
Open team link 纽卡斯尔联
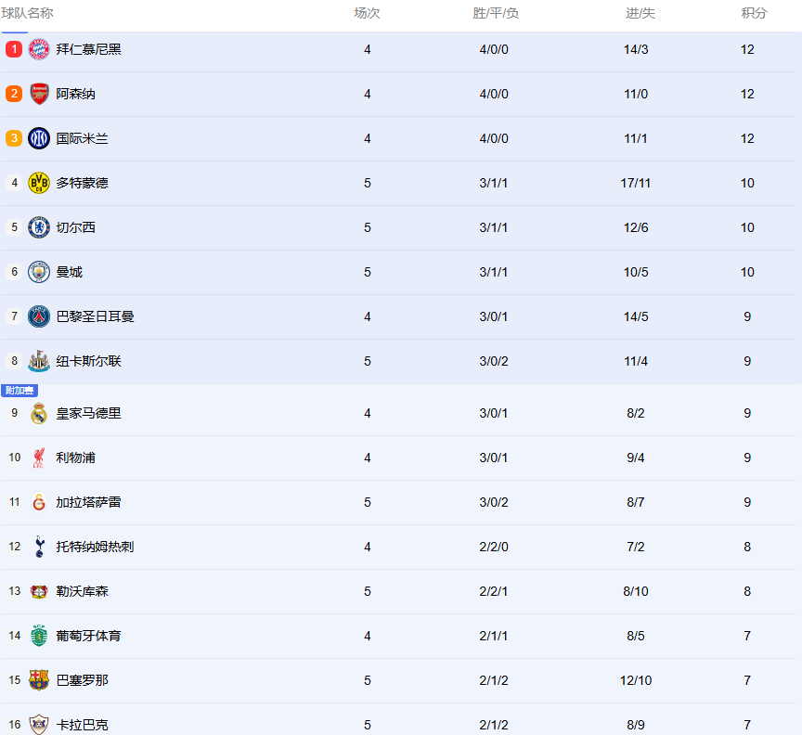coord(88,361)
